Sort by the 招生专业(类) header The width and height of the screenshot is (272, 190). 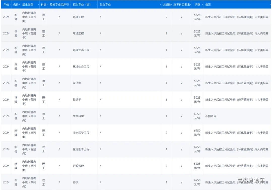pyautogui.click(x=82, y=5)
